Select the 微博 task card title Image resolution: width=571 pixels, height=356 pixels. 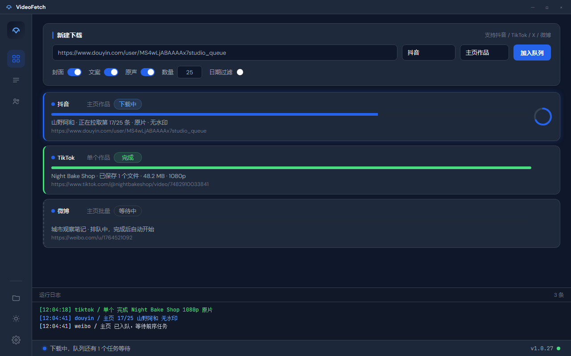point(63,211)
